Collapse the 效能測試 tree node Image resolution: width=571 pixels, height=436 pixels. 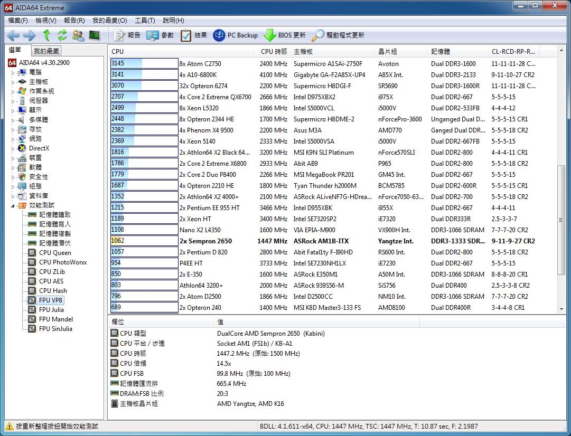tap(13, 206)
